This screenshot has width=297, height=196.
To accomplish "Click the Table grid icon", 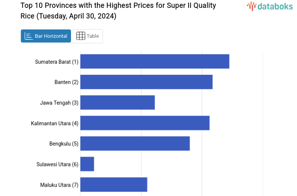I will tap(80, 36).
